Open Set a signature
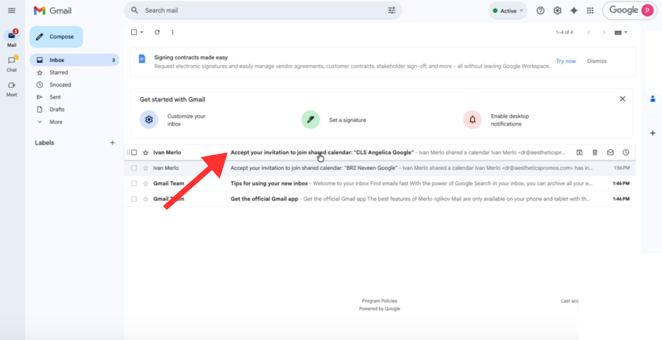 (334, 120)
